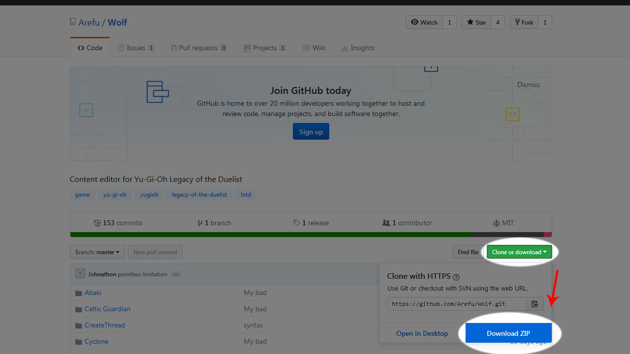Switch to the Insights tab
Image resolution: width=630 pixels, height=354 pixels.
click(x=358, y=48)
